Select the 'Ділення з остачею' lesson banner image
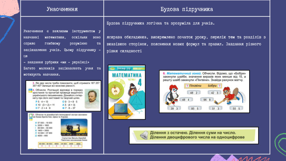This screenshot has height=161, width=286. point(194,136)
